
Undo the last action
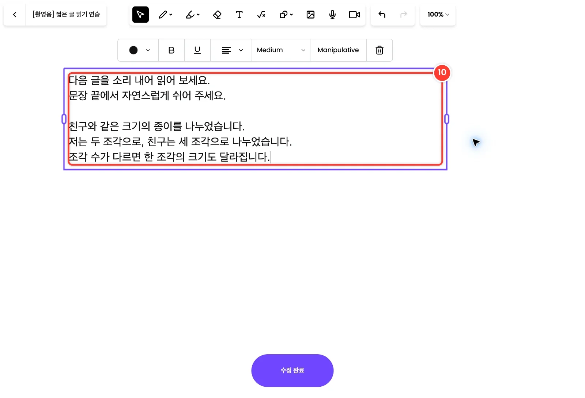click(382, 15)
